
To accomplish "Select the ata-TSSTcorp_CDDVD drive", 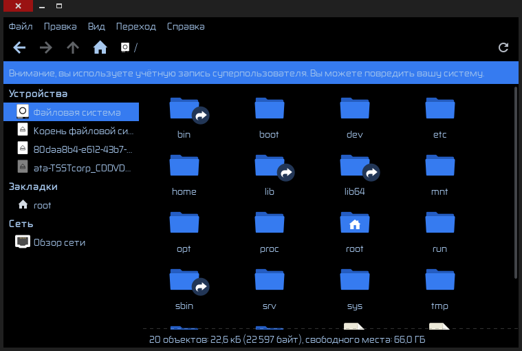I will tap(72, 167).
